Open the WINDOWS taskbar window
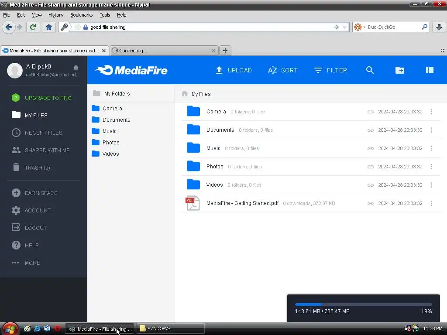447x335 pixels. coord(171,328)
